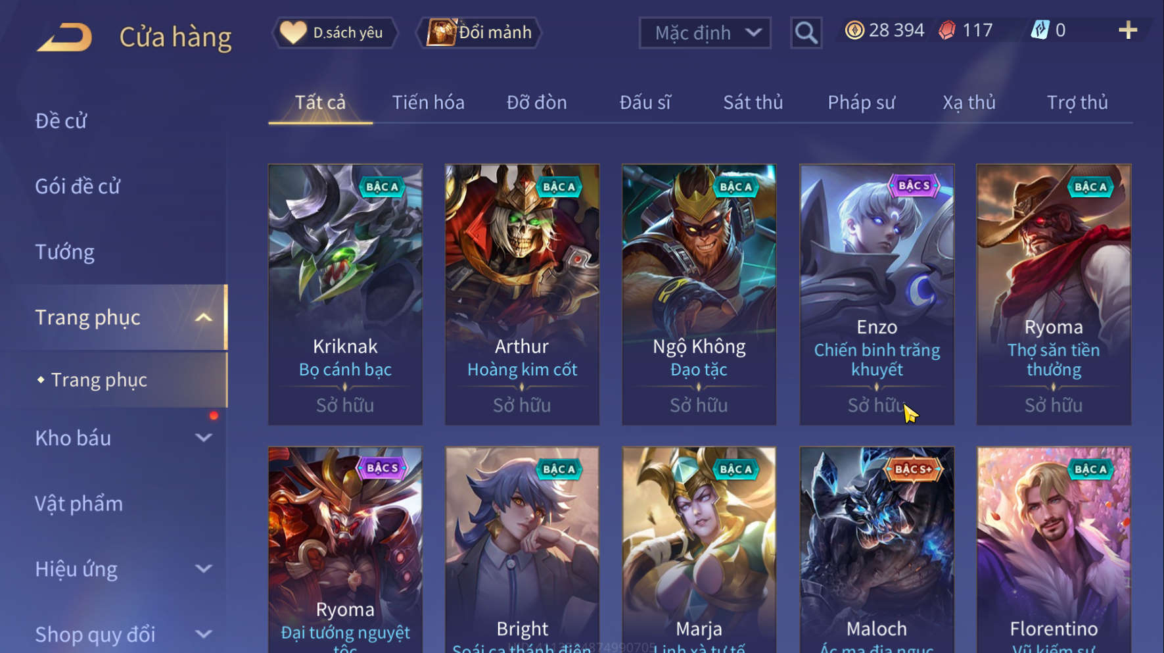
Task: Select the Tiến hóa tab
Action: coord(429,103)
